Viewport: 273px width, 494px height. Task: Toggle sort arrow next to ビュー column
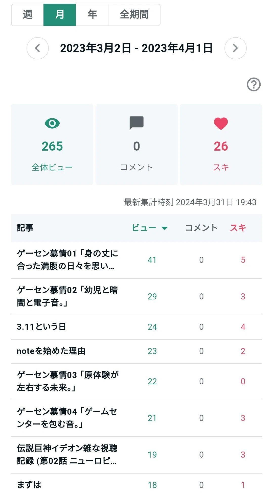[165, 228]
